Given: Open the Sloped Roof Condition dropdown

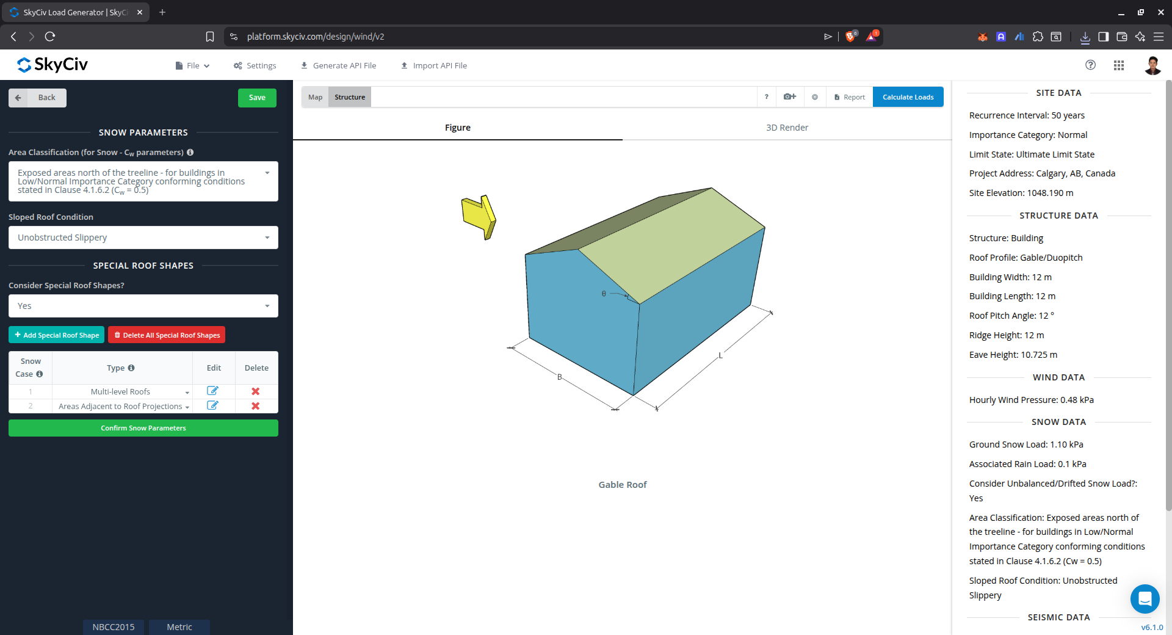Looking at the screenshot, I should point(143,238).
